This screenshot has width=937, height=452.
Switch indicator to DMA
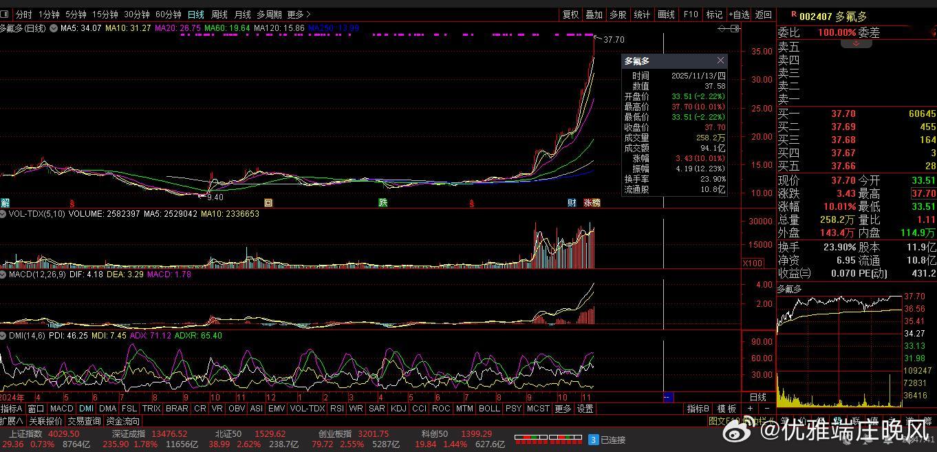pos(108,409)
